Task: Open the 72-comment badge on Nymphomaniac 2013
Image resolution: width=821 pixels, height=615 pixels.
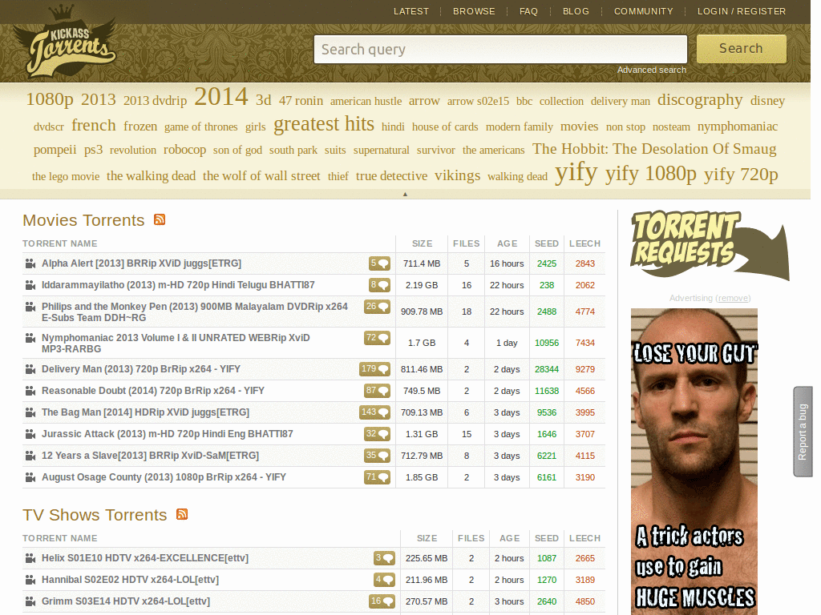Action: [377, 338]
